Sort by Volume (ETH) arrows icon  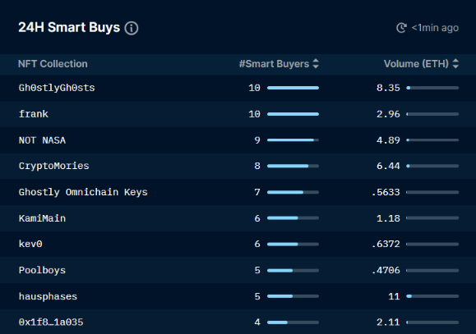tap(455, 64)
